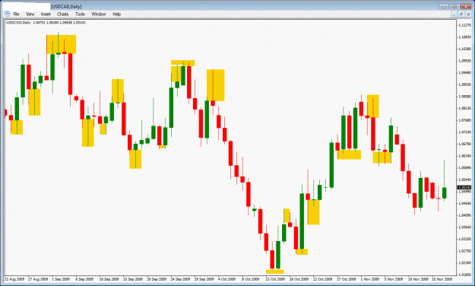The image size is (475, 286).
Task: Click the 15 Sep 2009 date label
Action: [x=133, y=279]
